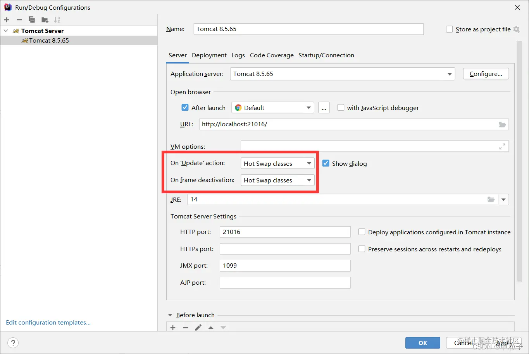
Task: Click the Cancel button
Action: click(x=464, y=343)
